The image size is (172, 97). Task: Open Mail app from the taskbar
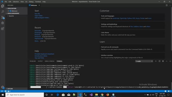(69, 95)
